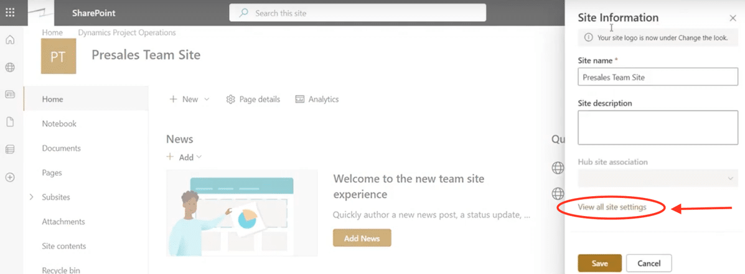745x274 pixels.
Task: Close the Site Information panel
Action: point(732,19)
